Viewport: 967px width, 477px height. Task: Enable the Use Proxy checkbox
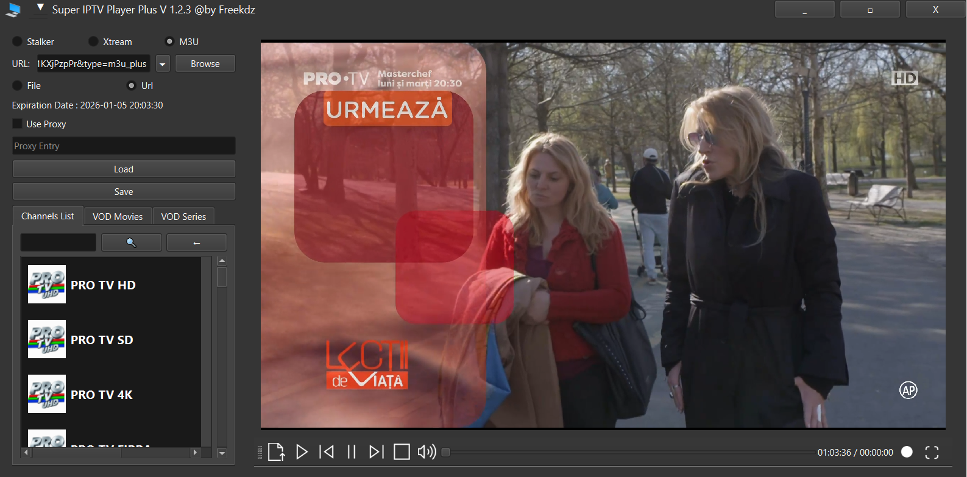point(18,124)
